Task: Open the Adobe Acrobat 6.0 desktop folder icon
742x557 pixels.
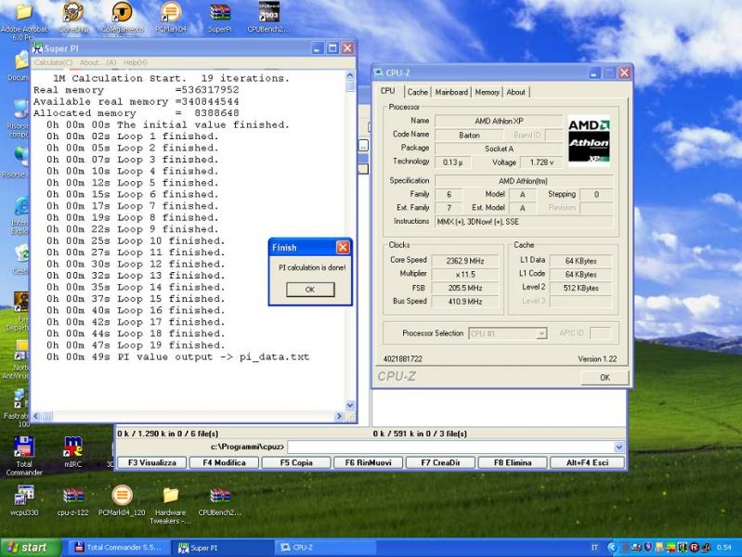Action: [23, 13]
